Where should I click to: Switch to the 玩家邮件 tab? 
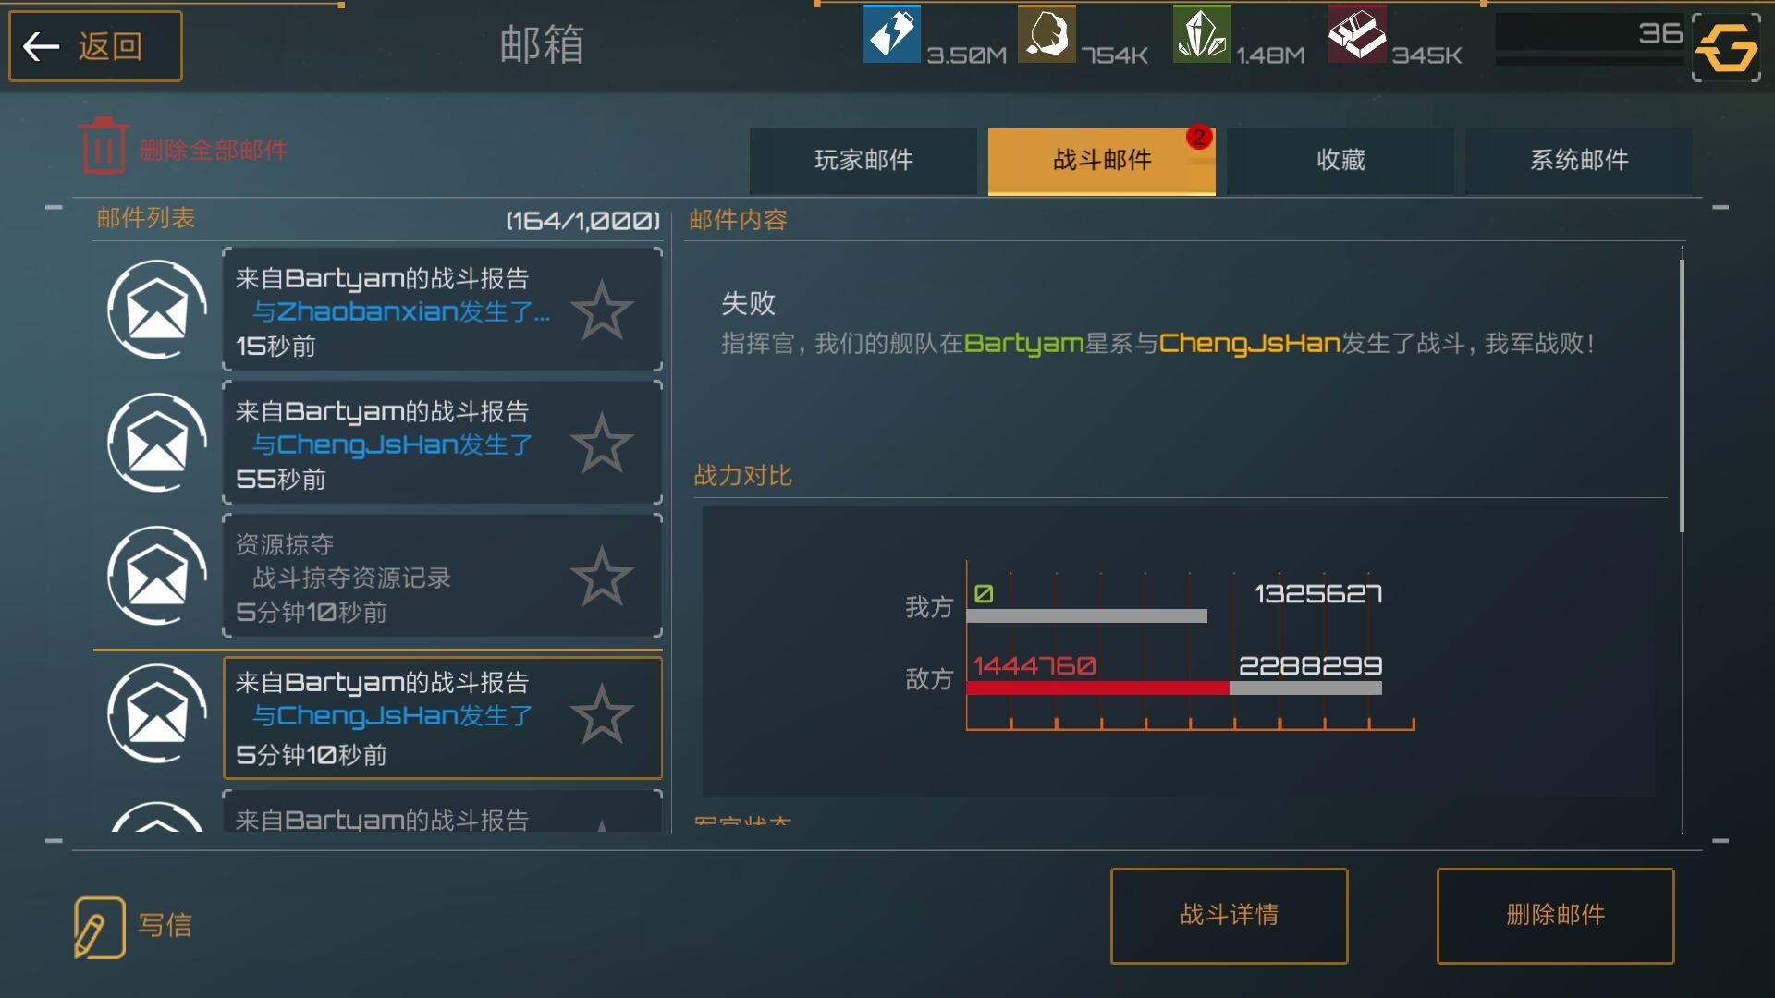863,161
